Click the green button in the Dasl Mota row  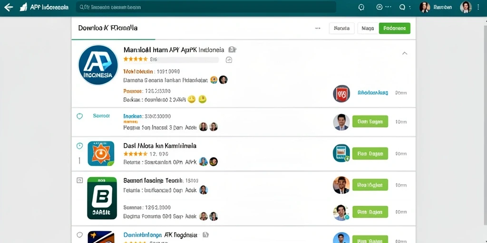(x=370, y=153)
